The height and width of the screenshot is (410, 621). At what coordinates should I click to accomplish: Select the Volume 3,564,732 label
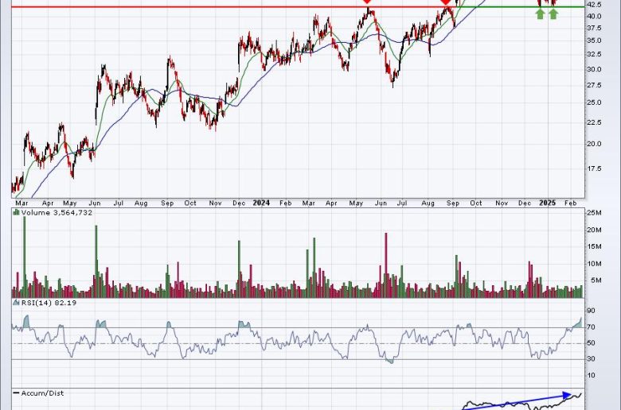coord(57,212)
